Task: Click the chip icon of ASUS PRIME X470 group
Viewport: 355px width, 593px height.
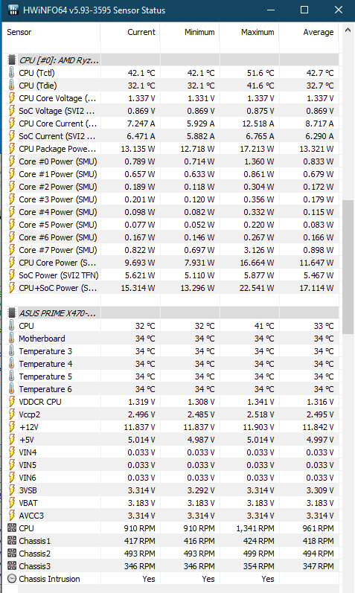Action: pyautogui.click(x=12, y=312)
